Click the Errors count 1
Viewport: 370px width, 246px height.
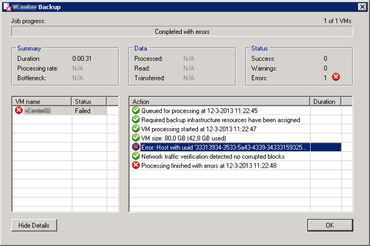tap(325, 78)
